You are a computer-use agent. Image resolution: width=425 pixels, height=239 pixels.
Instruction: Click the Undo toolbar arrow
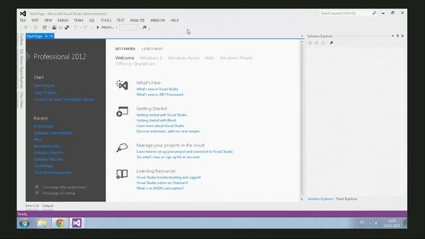(76, 27)
